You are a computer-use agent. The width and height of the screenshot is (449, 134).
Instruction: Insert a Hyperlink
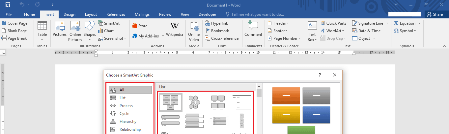[x=217, y=23]
